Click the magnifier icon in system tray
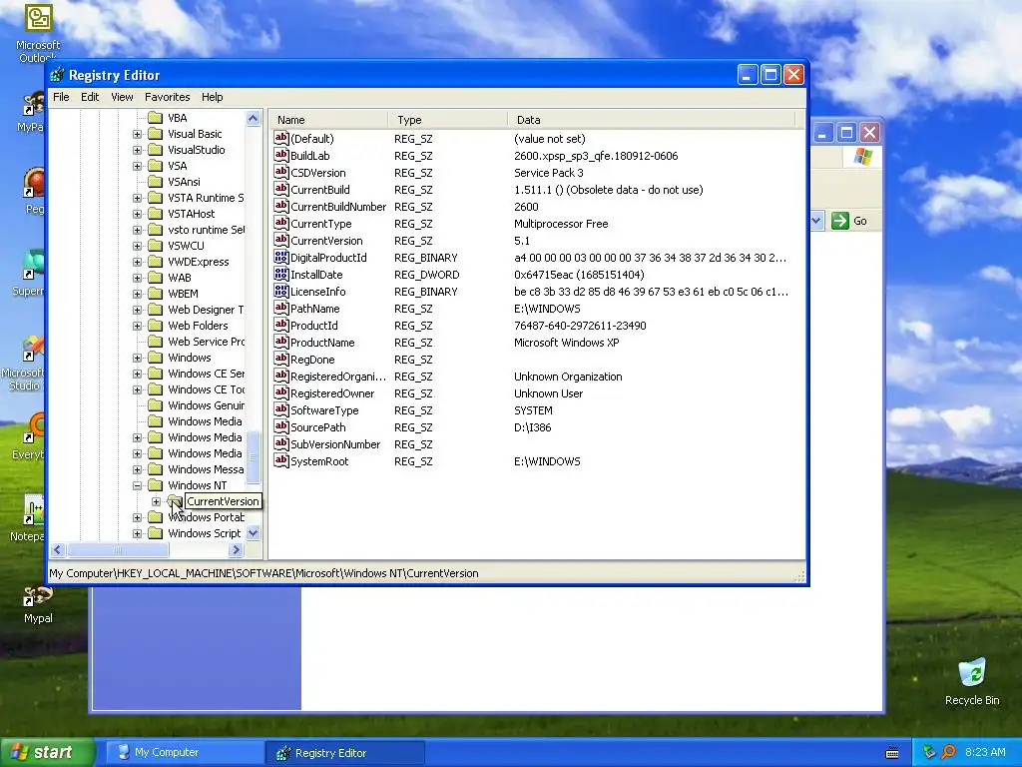This screenshot has height=767, width=1022. [948, 752]
